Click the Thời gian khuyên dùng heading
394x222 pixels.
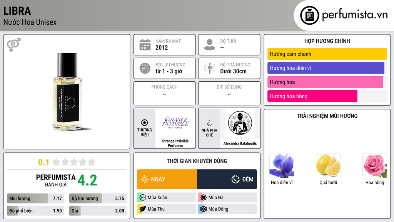coord(197,161)
